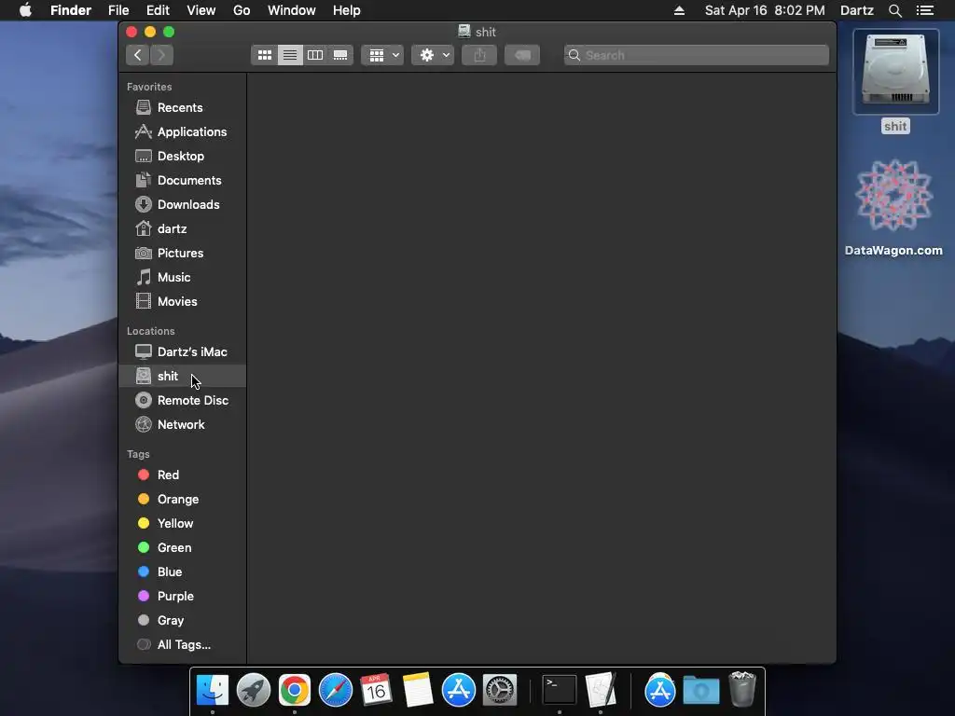Image resolution: width=955 pixels, height=716 pixels.
Task: Click the Finder search field
Action: click(696, 55)
